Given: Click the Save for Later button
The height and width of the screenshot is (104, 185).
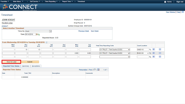Looking at the screenshot, I should 12,62.
